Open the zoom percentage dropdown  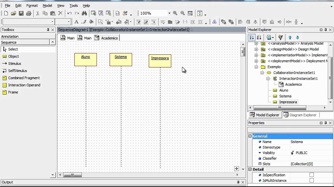[x=169, y=13]
